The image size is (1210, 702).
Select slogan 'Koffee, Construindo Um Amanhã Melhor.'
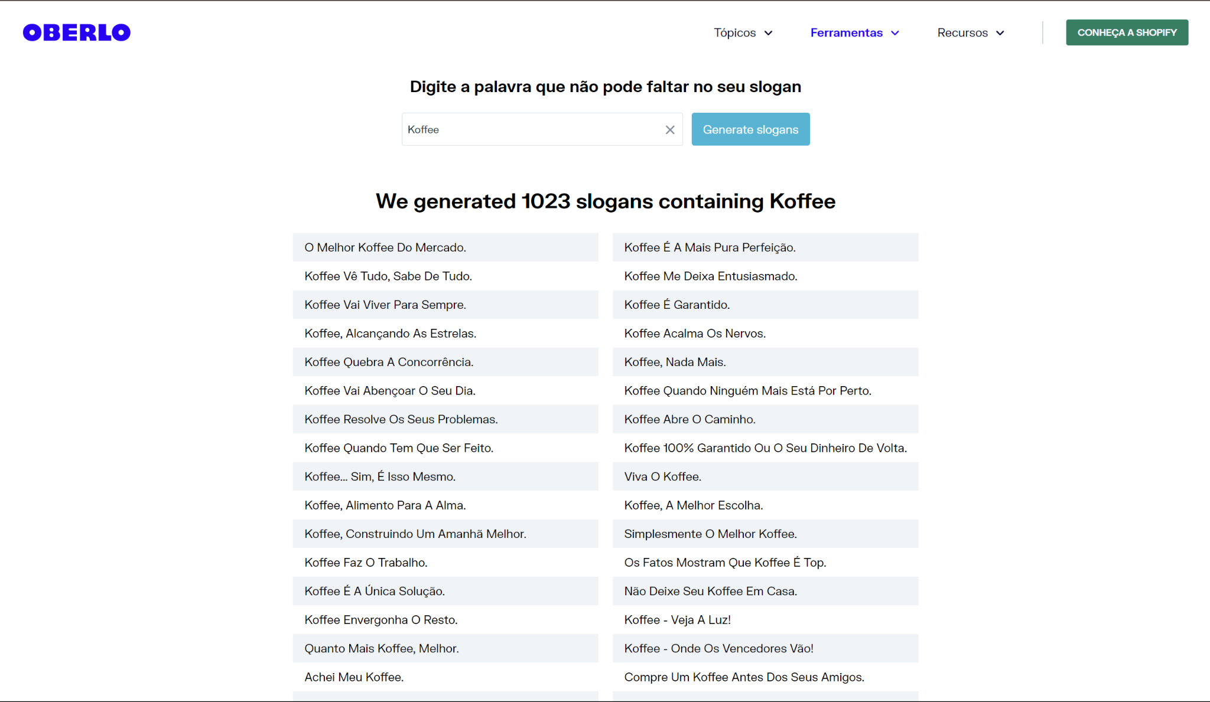coord(445,534)
